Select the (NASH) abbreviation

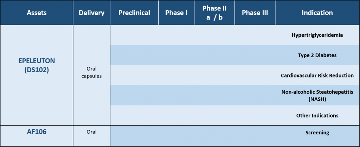tap(317, 99)
